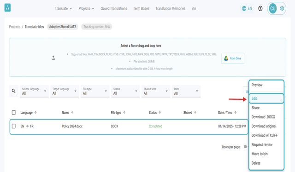
Task: Open the Status filter dropdown
Action: tap(125, 91)
